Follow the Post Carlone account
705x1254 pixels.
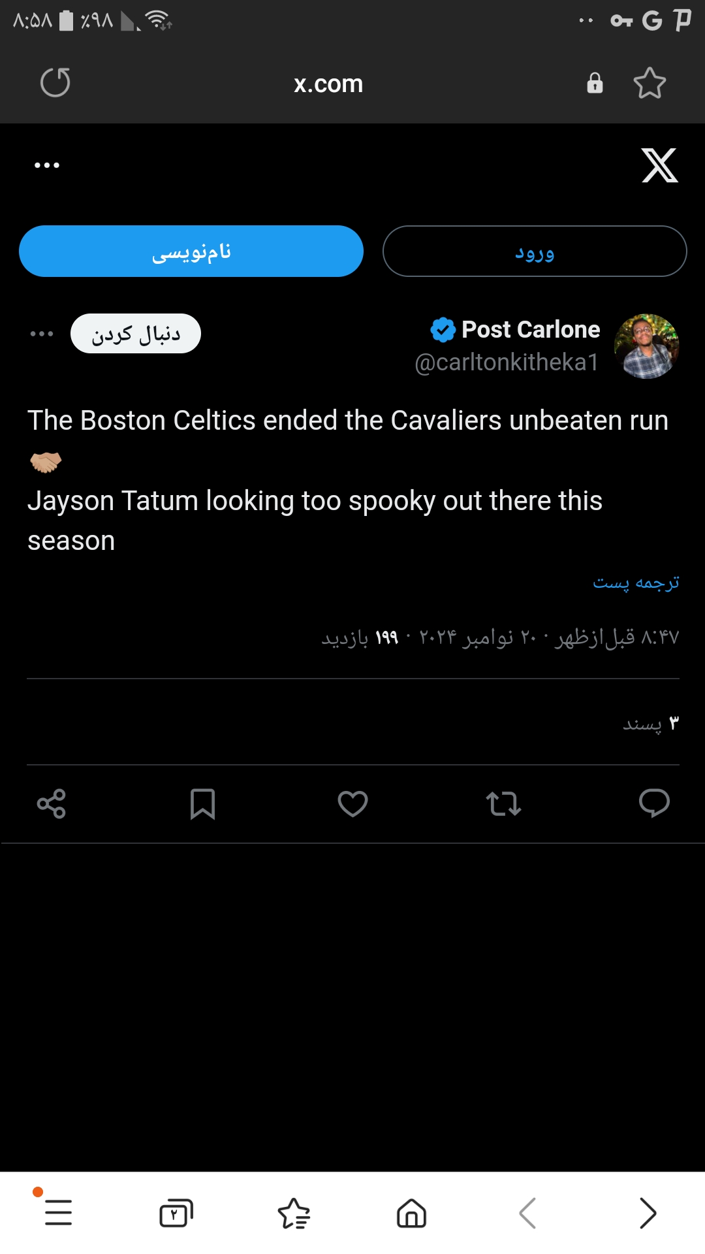tap(136, 334)
